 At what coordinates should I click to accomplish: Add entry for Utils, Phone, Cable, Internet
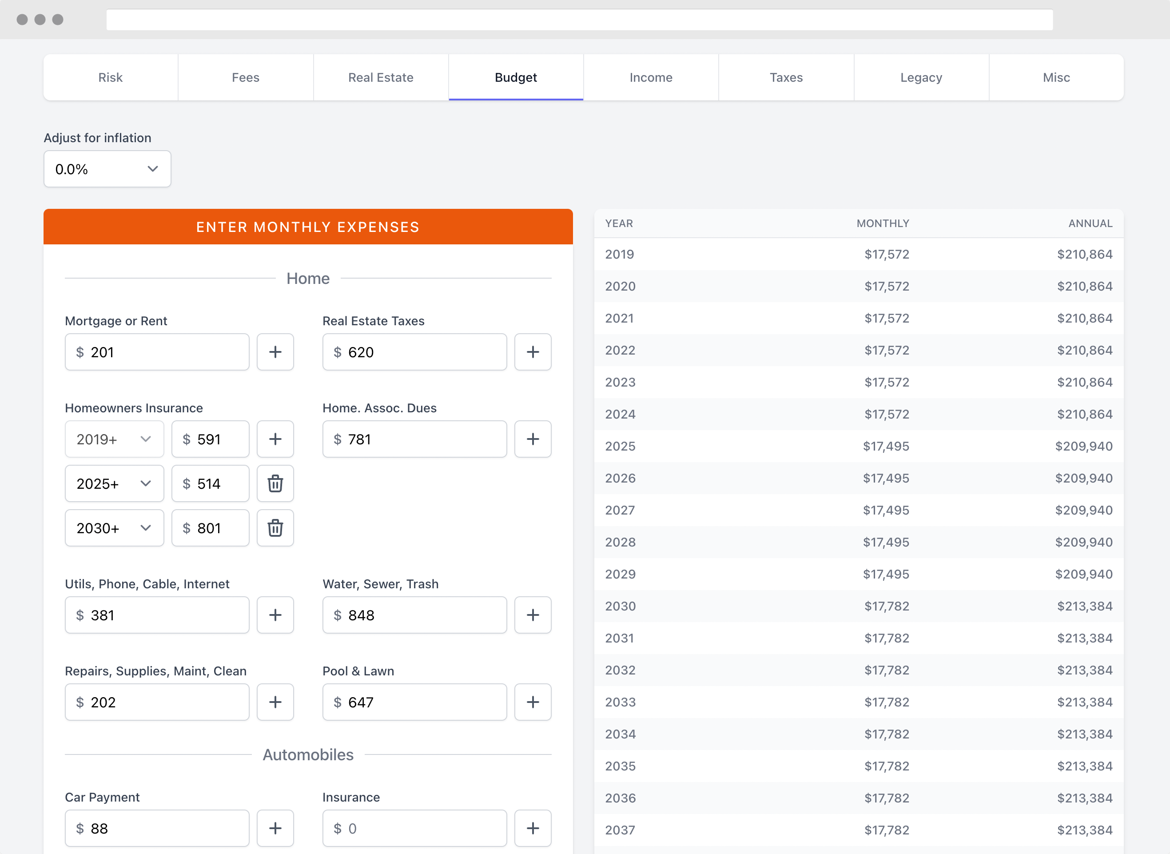pos(275,615)
